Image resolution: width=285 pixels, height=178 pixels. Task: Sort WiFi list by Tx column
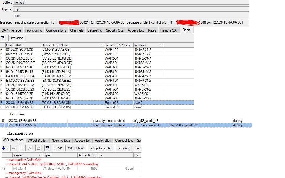tap(116, 155)
